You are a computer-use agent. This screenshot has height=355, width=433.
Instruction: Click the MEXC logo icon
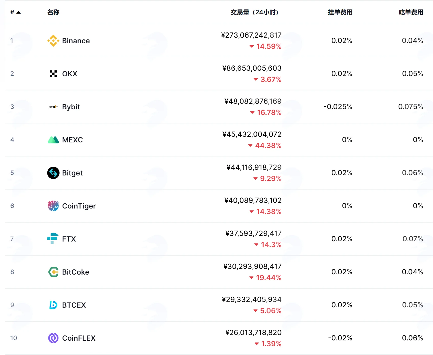tap(53, 140)
